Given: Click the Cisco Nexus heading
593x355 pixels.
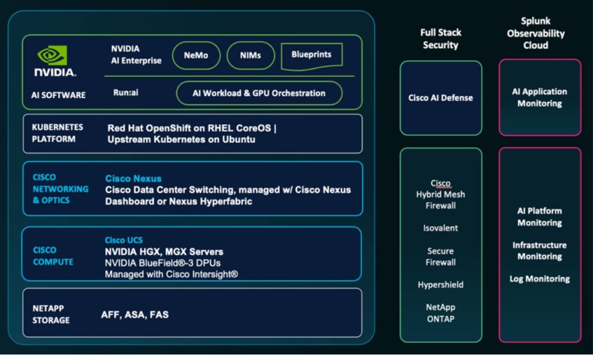Looking at the screenshot, I should tap(133, 179).
